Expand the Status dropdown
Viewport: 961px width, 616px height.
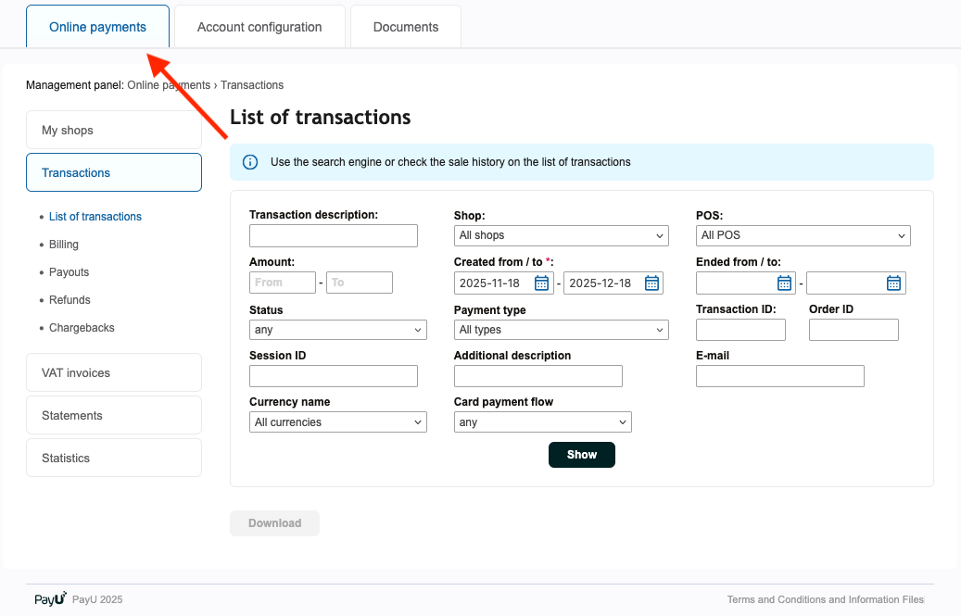pyautogui.click(x=337, y=330)
